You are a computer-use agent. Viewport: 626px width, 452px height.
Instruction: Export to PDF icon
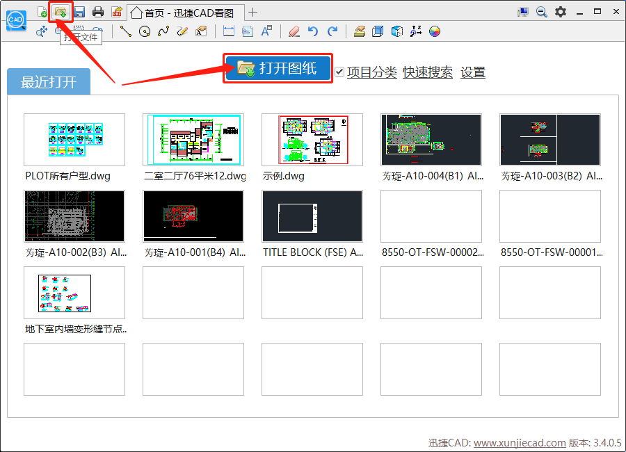(x=117, y=12)
